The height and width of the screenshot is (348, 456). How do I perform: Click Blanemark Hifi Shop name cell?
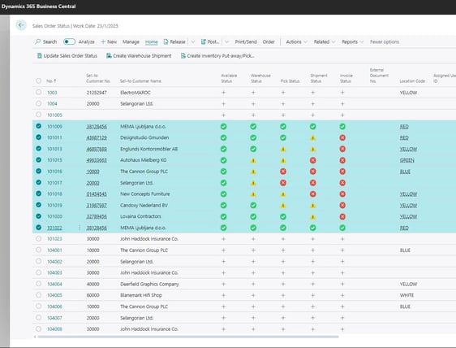141,295
